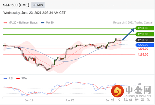Click the RSI 70 level label
The width and height of the screenshot is (155, 105).
[139, 84]
